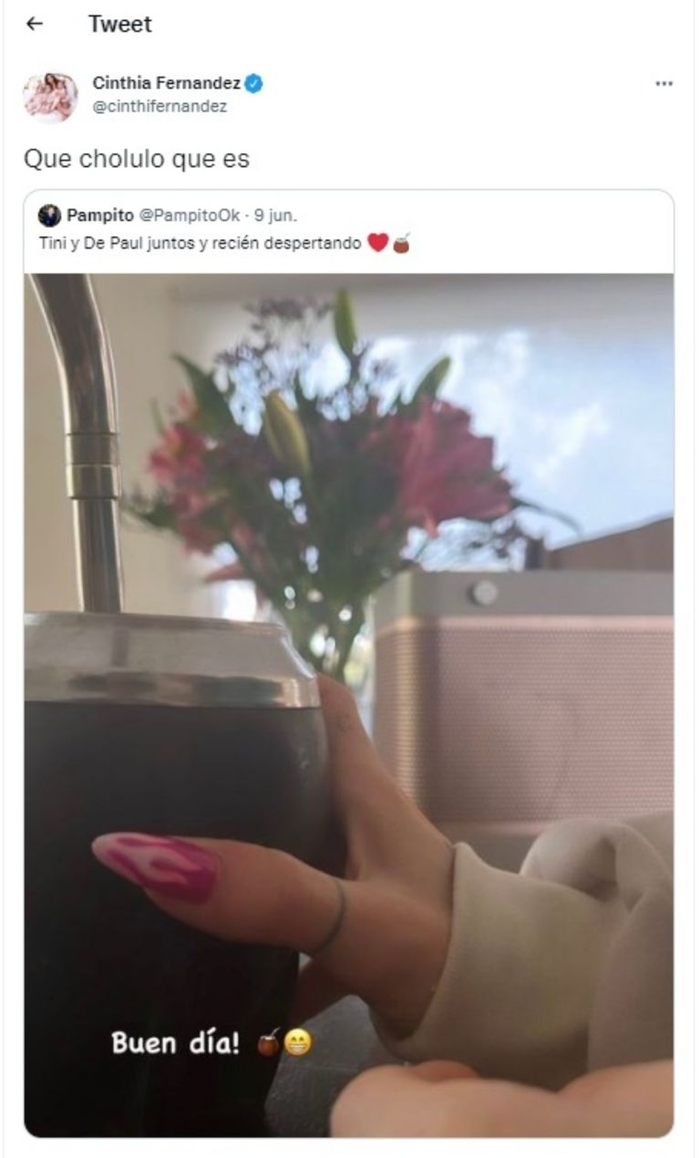Select the 'Tweet' header title
Viewport: 700px width, 1158px height.
[x=120, y=24]
